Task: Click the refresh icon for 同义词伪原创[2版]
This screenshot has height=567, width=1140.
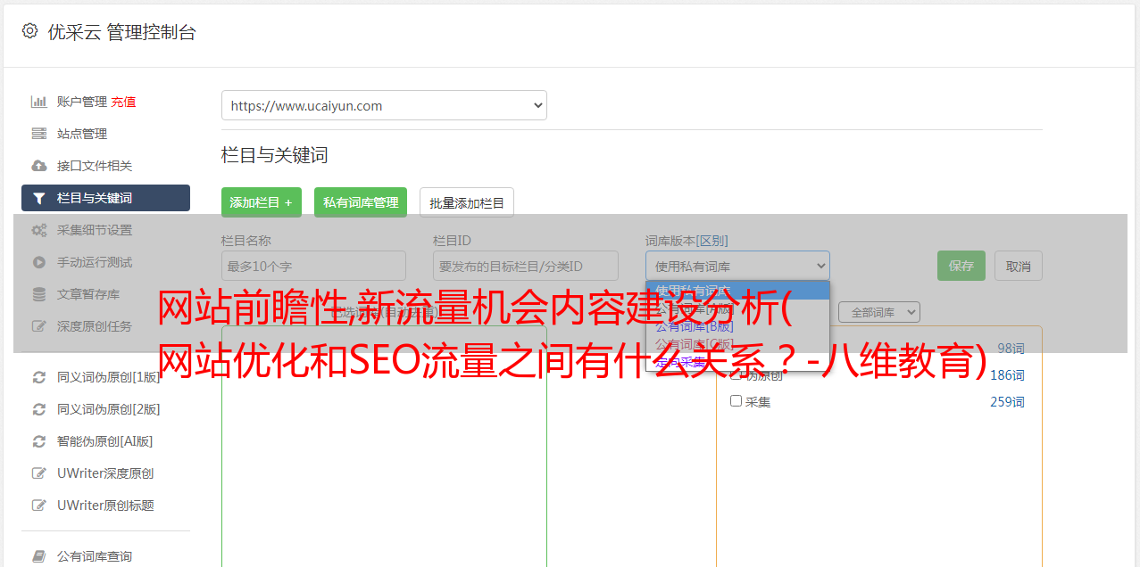Action: 38,409
